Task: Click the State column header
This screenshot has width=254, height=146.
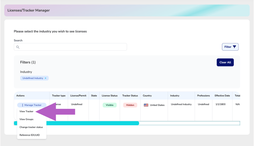Action: pos(94,96)
